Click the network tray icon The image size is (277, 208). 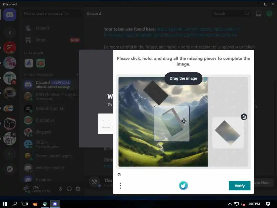(x=236, y=204)
